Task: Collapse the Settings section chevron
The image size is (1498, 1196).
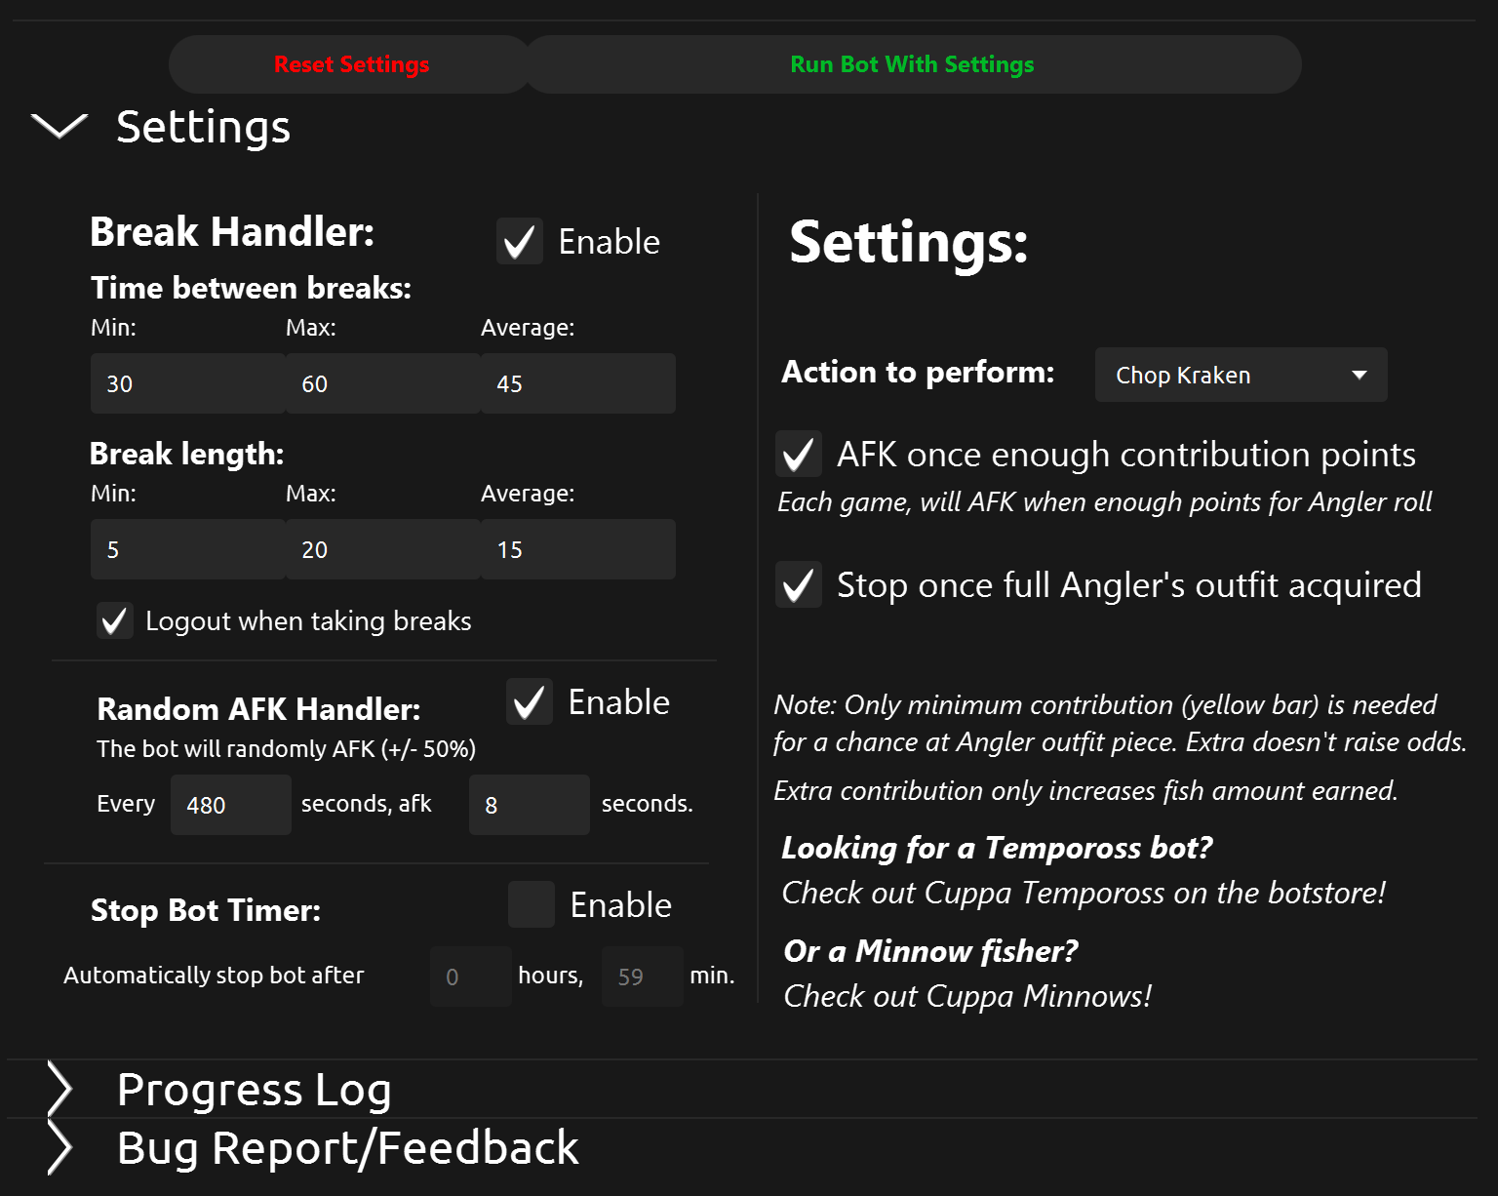Action: pyautogui.click(x=59, y=126)
